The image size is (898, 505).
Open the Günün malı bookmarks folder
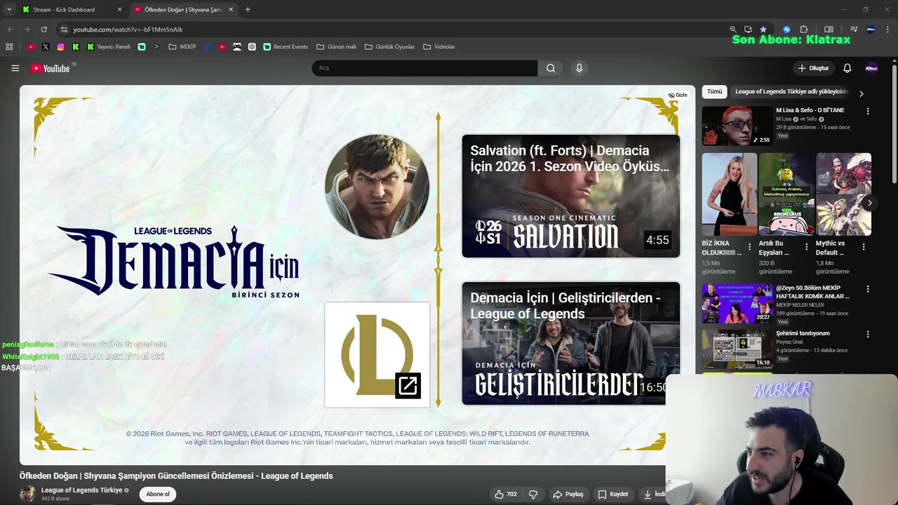click(x=336, y=47)
